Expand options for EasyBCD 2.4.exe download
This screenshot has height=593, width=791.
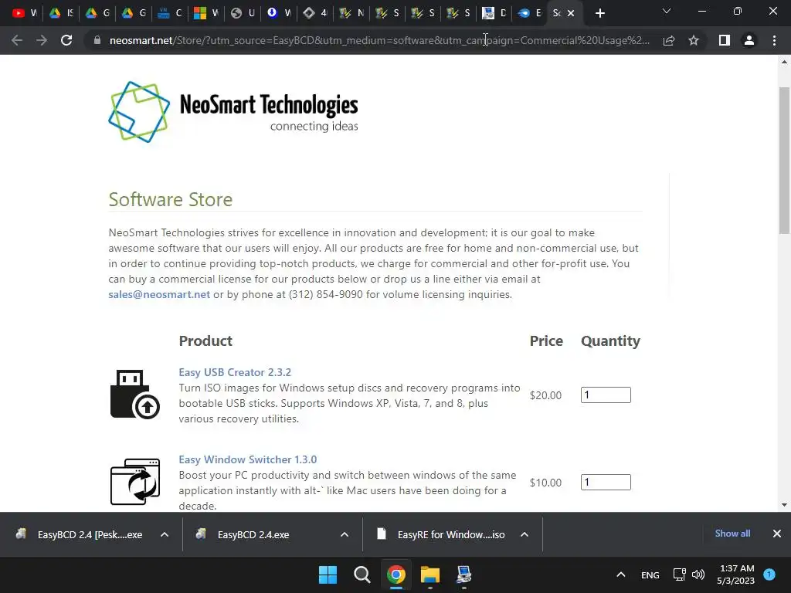[x=345, y=534]
